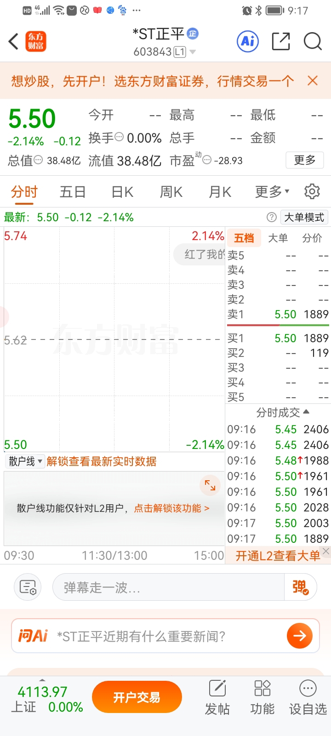Tap 设自选 add to watchlist icon
Image resolution: width=331 pixels, height=736 pixels.
click(x=308, y=697)
